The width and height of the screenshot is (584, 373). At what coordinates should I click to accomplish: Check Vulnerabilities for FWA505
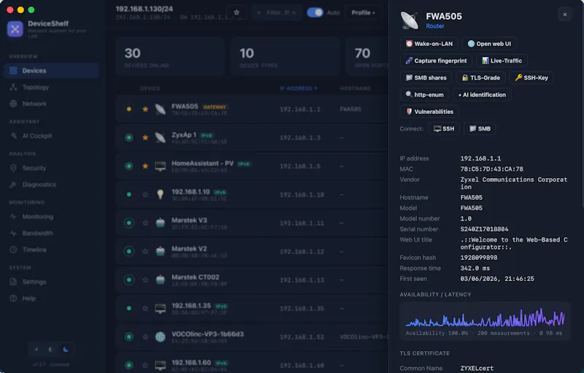click(429, 112)
